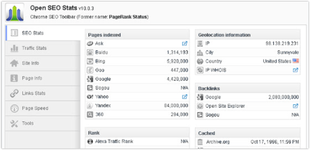Click the 360 count 294,000
The image size is (310, 150).
click(x=179, y=115)
